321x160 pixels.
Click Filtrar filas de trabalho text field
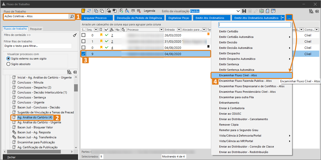(38, 46)
